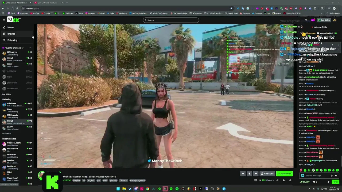
Task: Open the KICKs points balance 12,210
Action: 305,182
